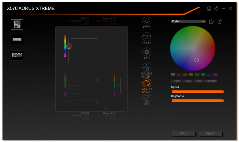Image resolution: width=239 pixels, height=142 pixels.
Task: Click the G value field showing 56
Action: pyautogui.click(x=188, y=81)
